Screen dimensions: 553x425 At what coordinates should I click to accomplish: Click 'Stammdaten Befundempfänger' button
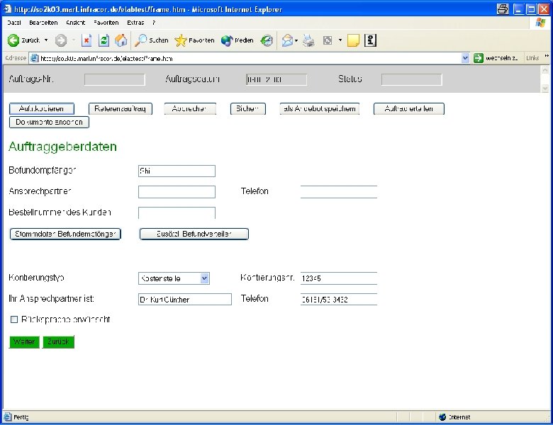pyautogui.click(x=65, y=234)
